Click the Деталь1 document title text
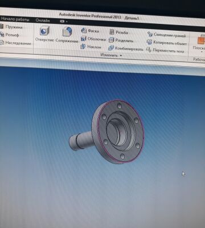Viewport: 205px width, 228px height. [132, 18]
